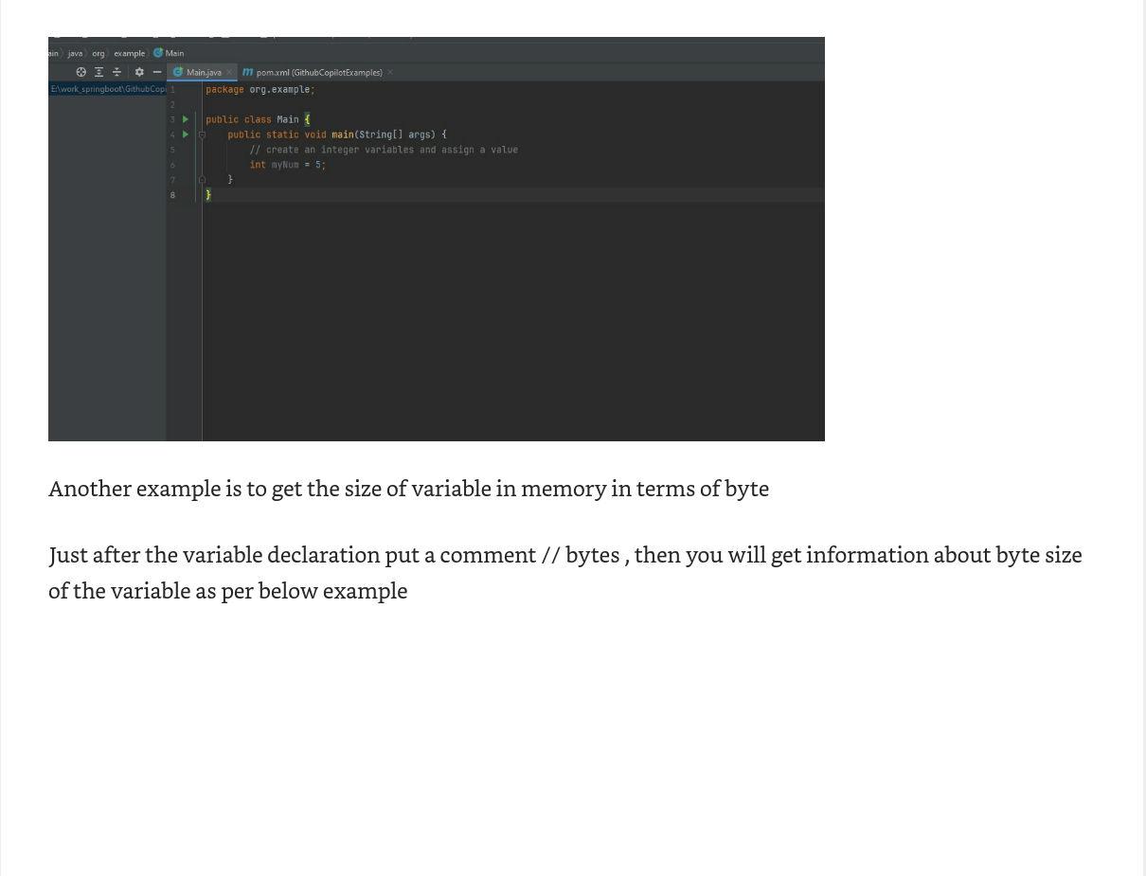Viewport: 1146px width, 876px height.
Task: Click the '// create an integer variables' comment
Action: point(384,150)
